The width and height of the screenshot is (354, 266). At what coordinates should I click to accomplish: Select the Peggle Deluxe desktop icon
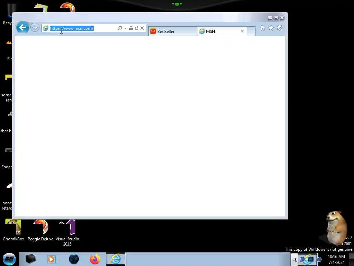pyautogui.click(x=40, y=230)
